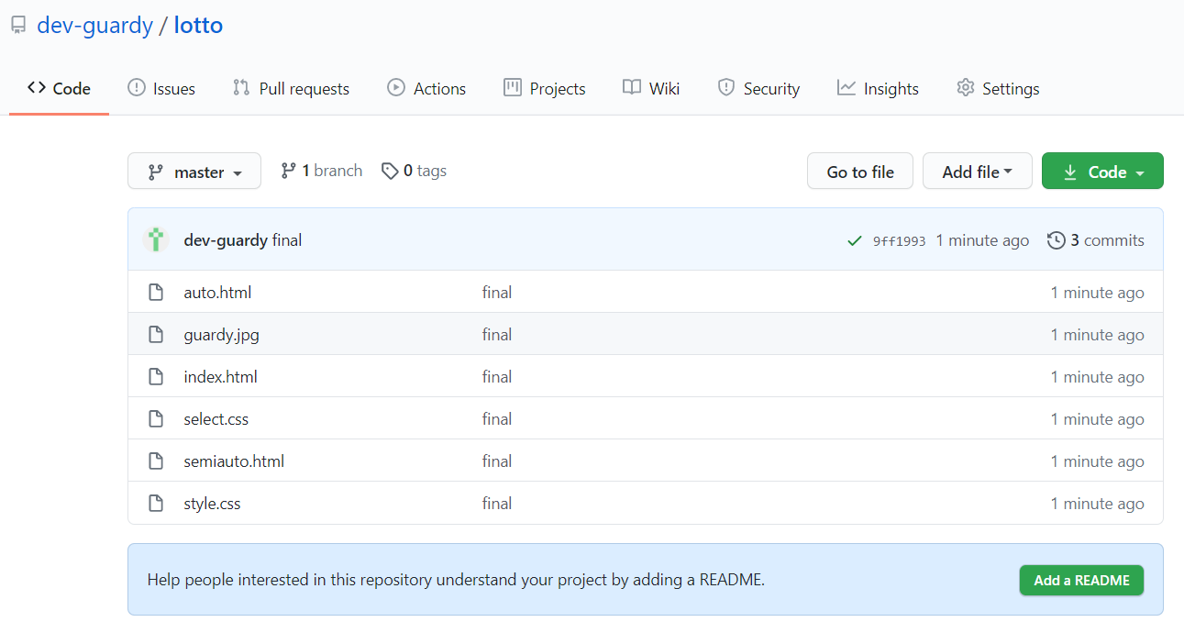Image resolution: width=1184 pixels, height=644 pixels.
Task: Open the Actions tab
Action: click(x=426, y=89)
